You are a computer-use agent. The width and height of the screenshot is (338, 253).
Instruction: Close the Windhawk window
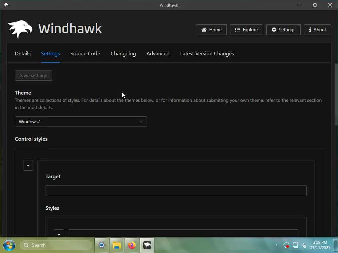pyautogui.click(x=330, y=5)
